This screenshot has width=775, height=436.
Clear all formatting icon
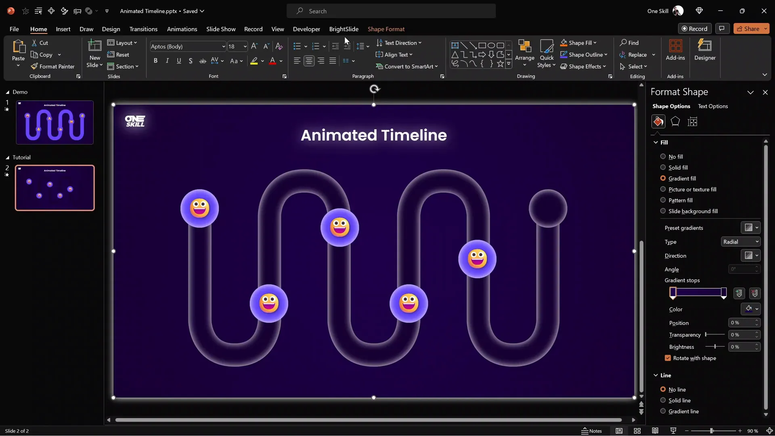(x=279, y=46)
